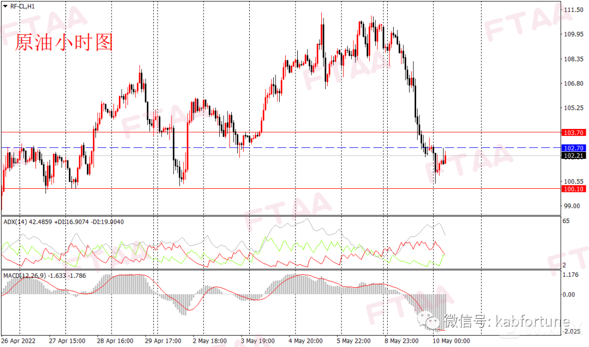The height and width of the screenshot is (347, 589).
Task: Select the 4 May 20:00 time label
Action: [x=305, y=341]
